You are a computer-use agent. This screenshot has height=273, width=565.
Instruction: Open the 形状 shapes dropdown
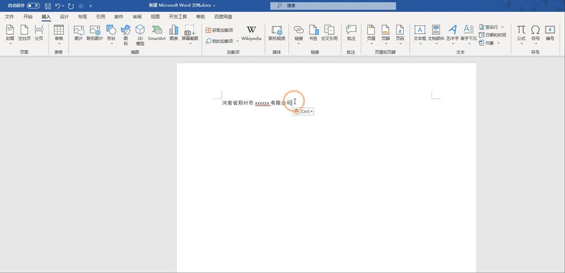coord(111,43)
